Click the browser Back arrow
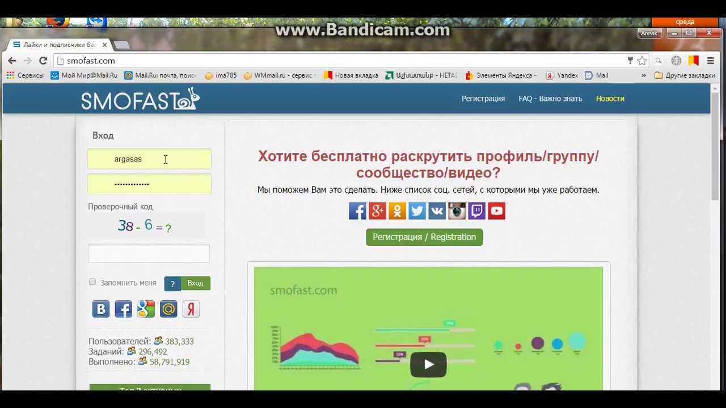726x408 pixels. [12, 61]
